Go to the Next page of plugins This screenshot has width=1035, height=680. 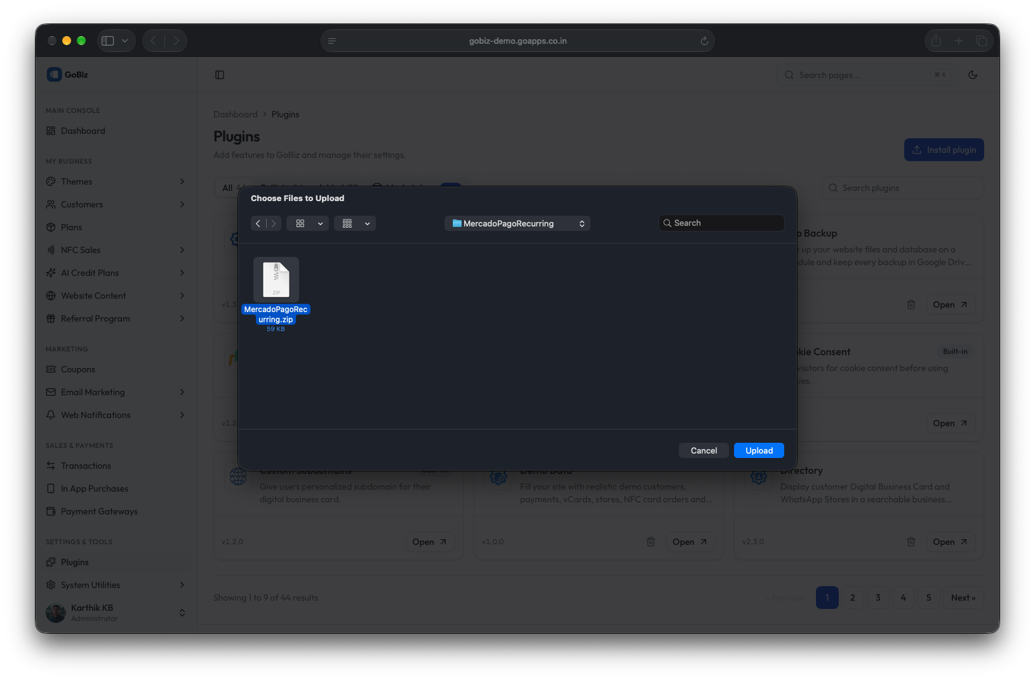click(963, 598)
